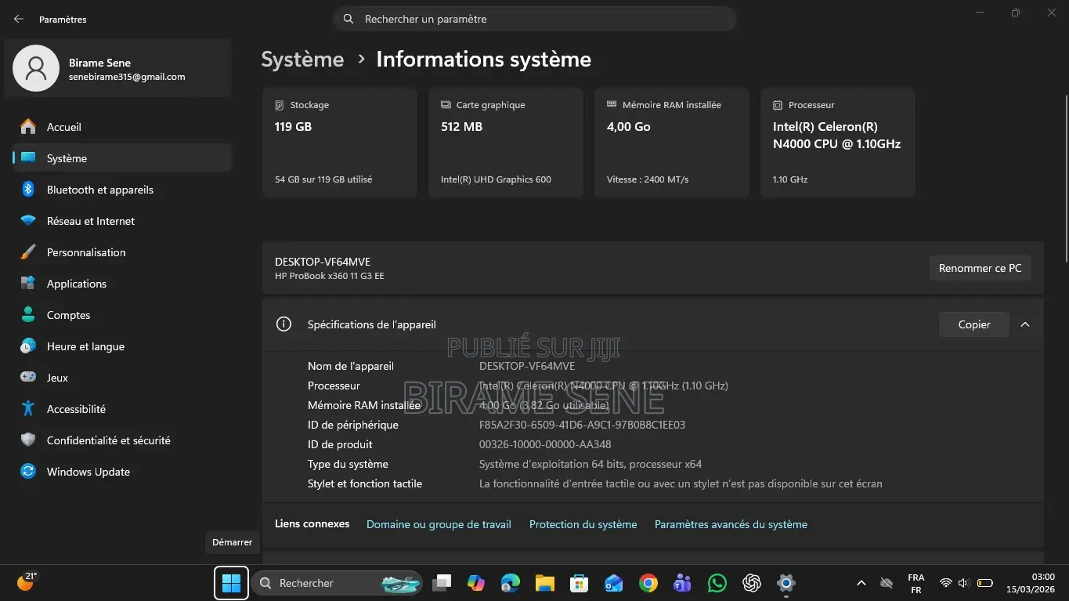Image resolution: width=1069 pixels, height=601 pixels.
Task: Click the Birame Sene profile avatar
Action: pos(36,68)
